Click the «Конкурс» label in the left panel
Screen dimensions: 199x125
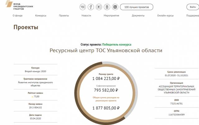[x=35, y=68]
